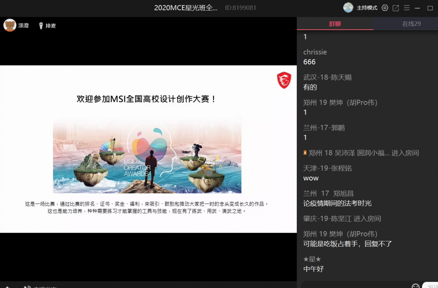
Task: Switch to the 群聊 tab
Action: [335, 24]
